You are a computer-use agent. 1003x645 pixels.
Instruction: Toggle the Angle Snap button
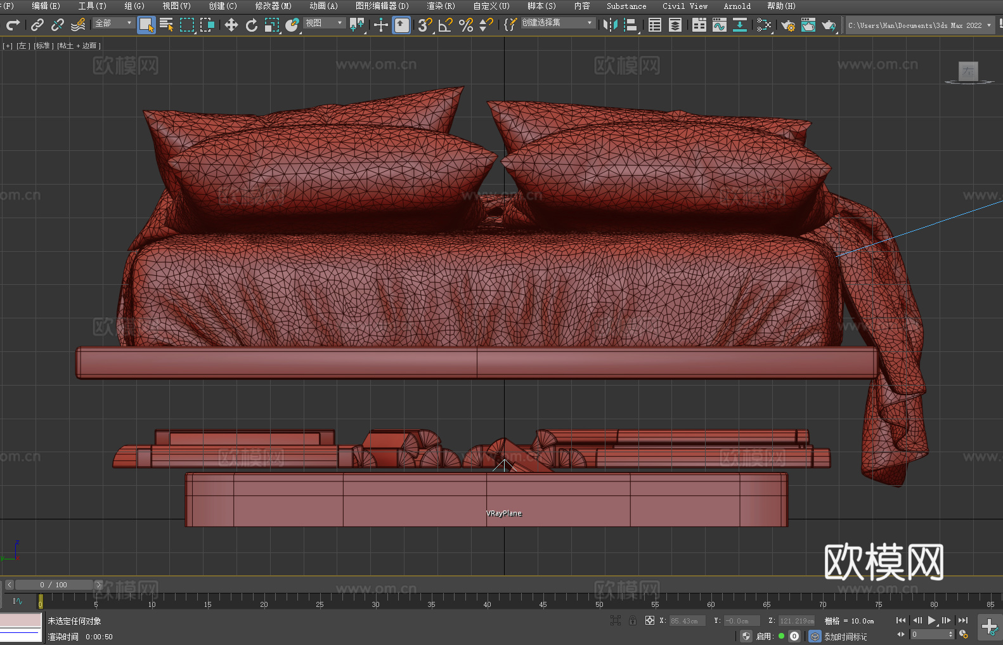pyautogui.click(x=446, y=25)
